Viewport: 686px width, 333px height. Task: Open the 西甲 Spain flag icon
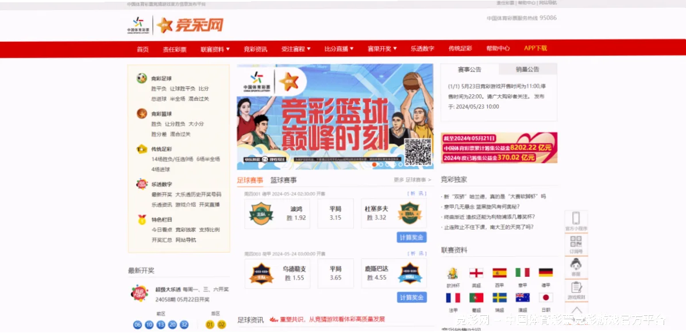coord(499,273)
